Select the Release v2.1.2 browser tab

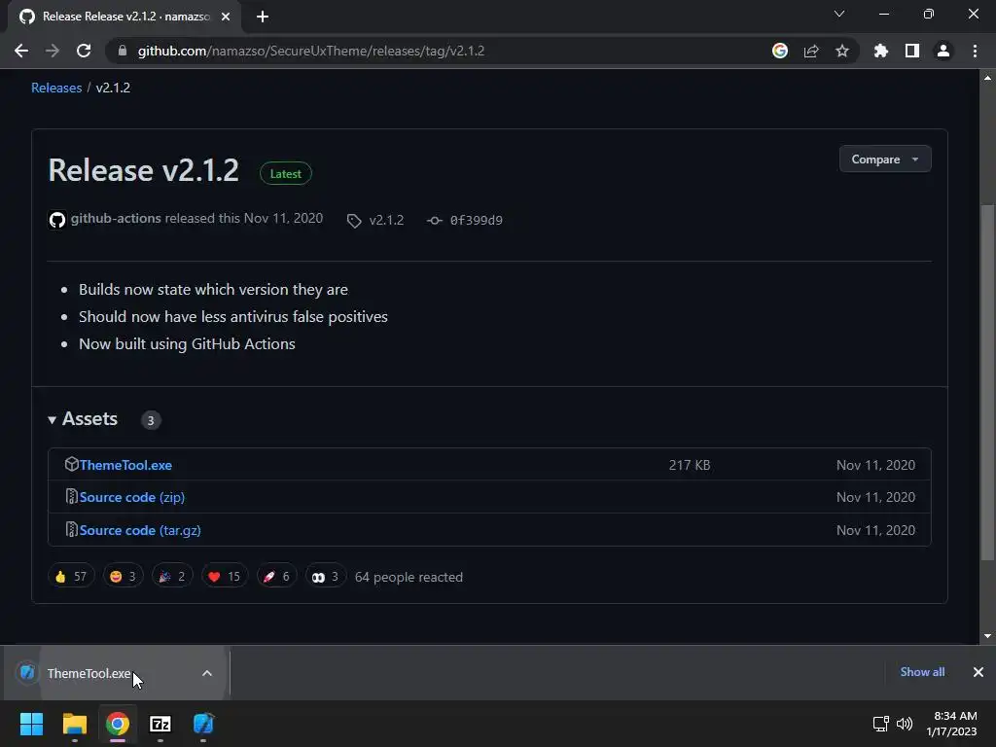124,17
